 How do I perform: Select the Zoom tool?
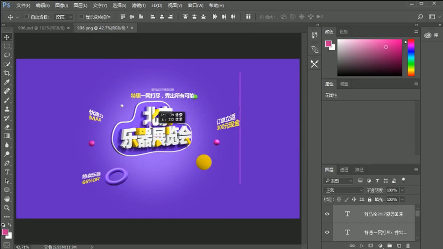7,208
